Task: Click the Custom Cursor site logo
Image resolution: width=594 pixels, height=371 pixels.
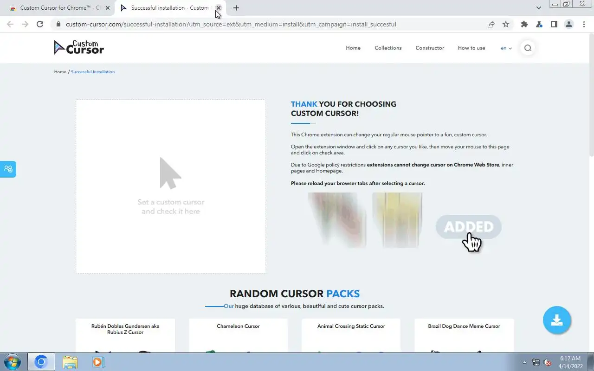Action: coord(79,47)
